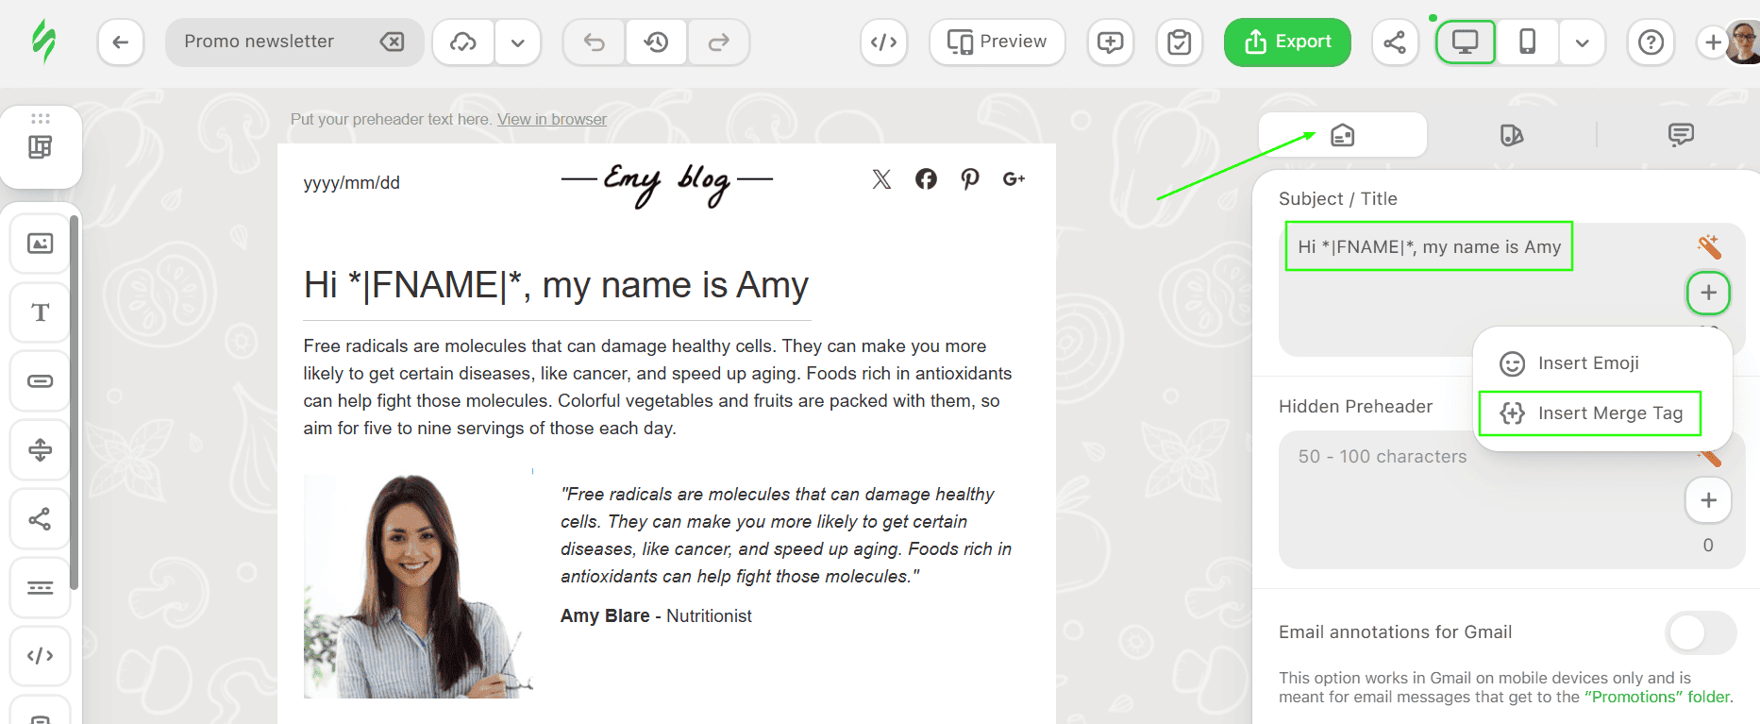
Task: Click the add comment icon in toolbar
Action: pyautogui.click(x=1110, y=42)
